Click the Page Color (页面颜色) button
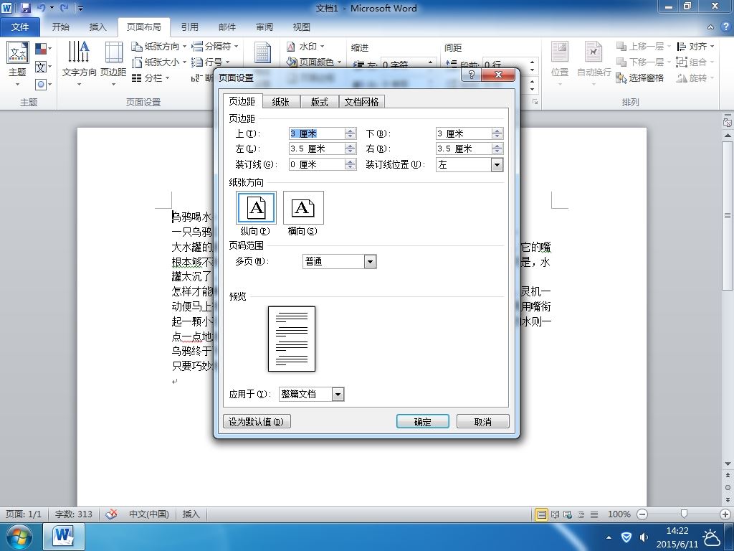This screenshot has width=734, height=551. pos(314,62)
